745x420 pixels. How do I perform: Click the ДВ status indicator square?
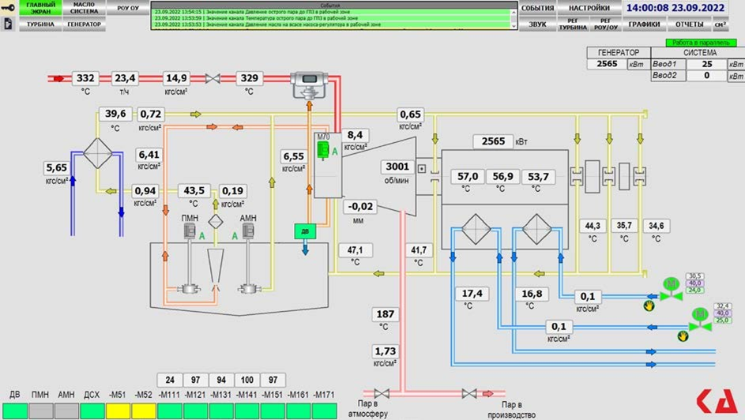[15, 411]
